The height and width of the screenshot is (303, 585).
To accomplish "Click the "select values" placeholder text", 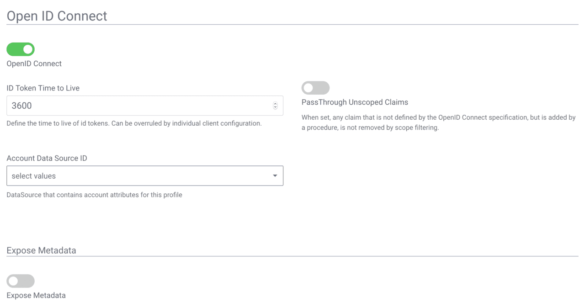I will click(34, 176).
